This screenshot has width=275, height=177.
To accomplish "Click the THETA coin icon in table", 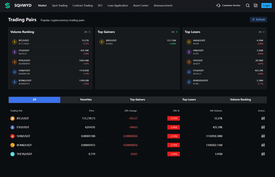I will 12,154.
